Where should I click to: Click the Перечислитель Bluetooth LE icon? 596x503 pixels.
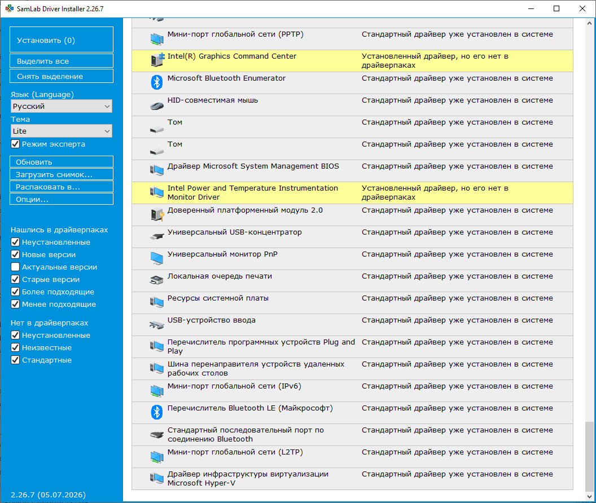pyautogui.click(x=156, y=412)
